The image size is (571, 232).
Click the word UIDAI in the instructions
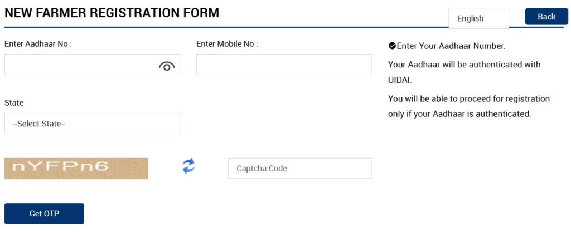(x=399, y=80)
